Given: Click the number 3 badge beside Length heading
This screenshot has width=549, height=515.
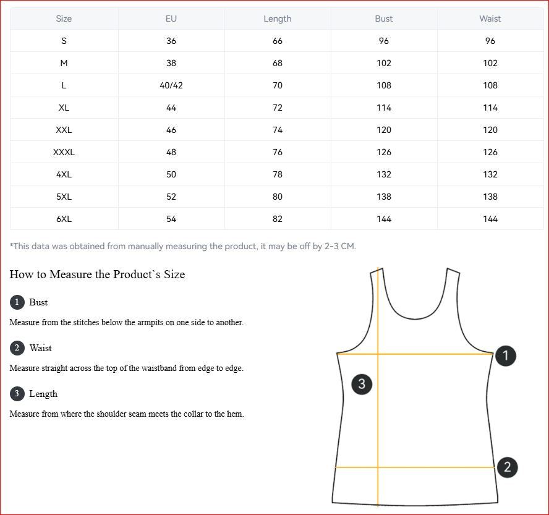Looking at the screenshot, I should click(x=17, y=394).
